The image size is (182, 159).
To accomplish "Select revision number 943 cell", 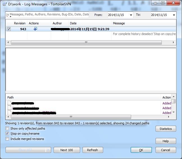I will (23, 29).
